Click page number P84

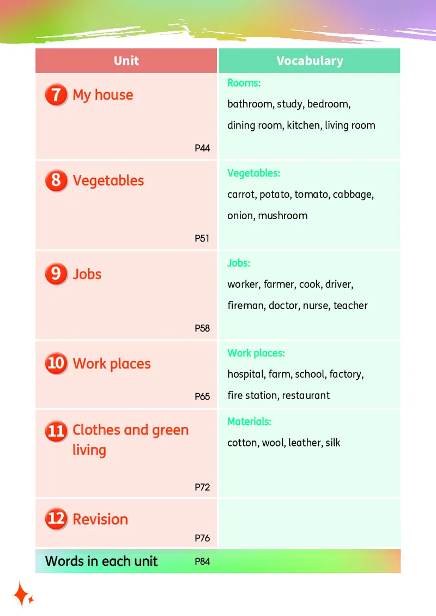[202, 561]
